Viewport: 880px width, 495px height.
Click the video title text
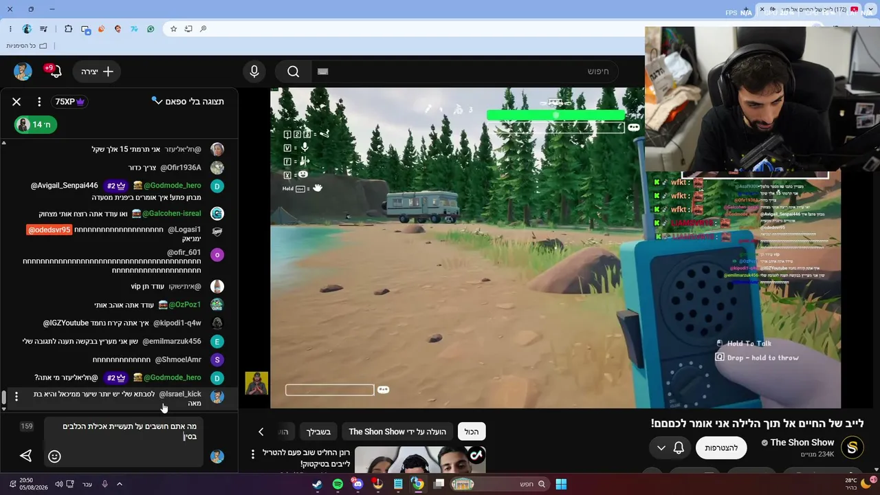757,423
